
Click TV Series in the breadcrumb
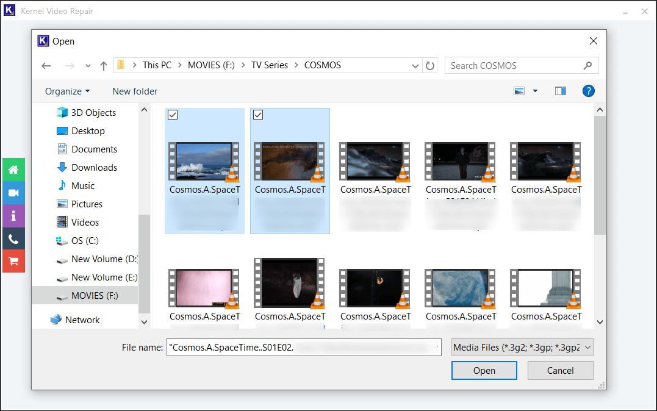[x=270, y=65]
